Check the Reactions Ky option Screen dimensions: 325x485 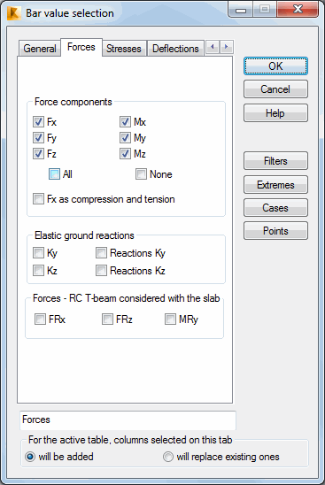tap(101, 253)
